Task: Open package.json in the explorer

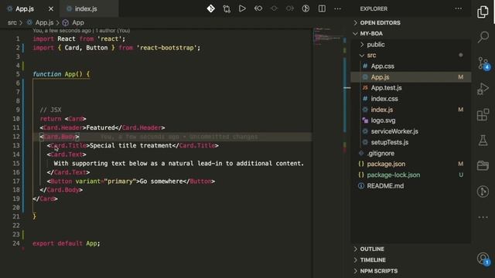Action: [x=386, y=164]
